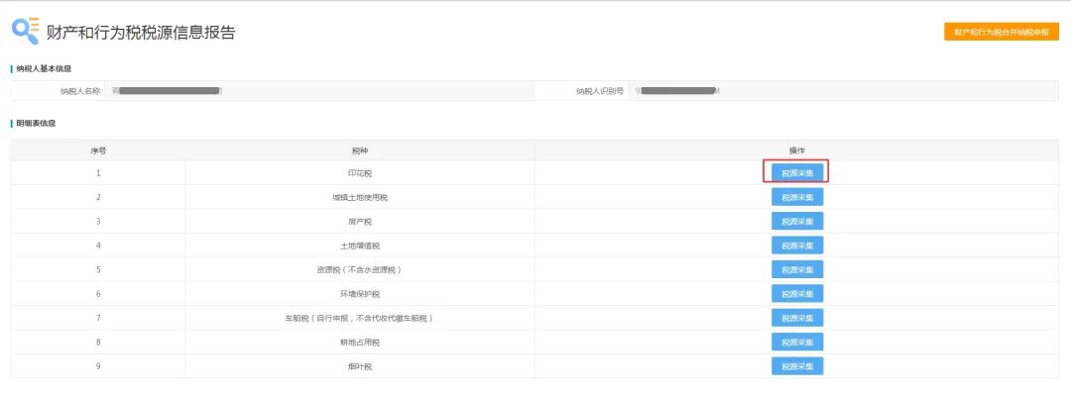
Task: Open 税源采集 for 土地增值税
Action: tap(797, 246)
